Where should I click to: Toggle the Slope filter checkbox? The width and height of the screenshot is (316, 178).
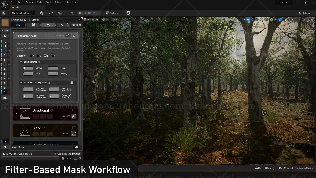point(74,128)
